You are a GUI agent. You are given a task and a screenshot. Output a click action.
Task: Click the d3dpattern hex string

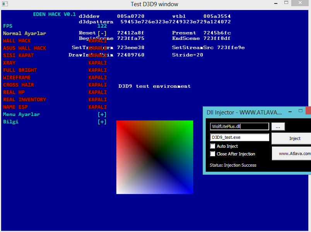[176, 22]
